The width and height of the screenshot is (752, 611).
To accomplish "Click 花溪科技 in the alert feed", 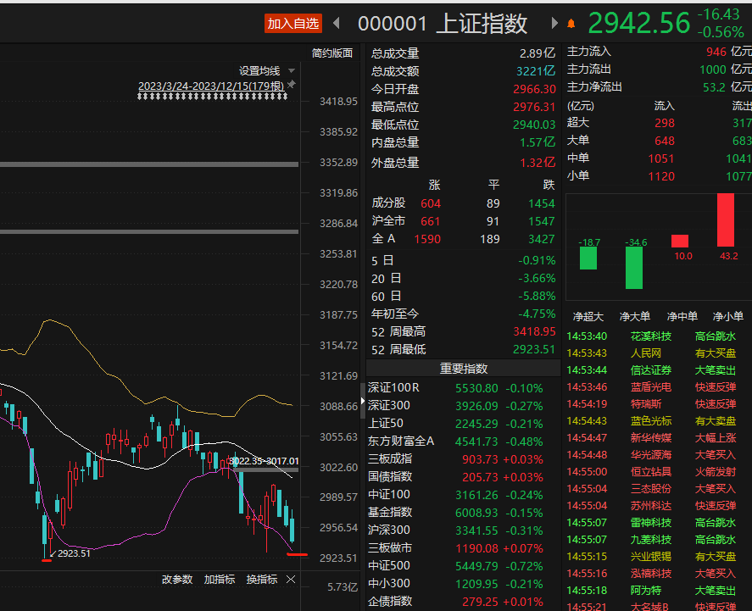I will 651,336.
